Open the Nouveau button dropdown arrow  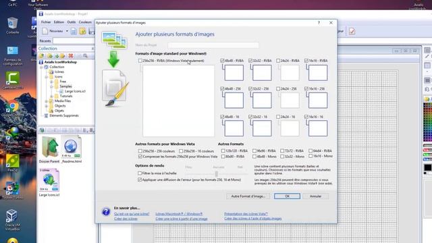[67, 31]
